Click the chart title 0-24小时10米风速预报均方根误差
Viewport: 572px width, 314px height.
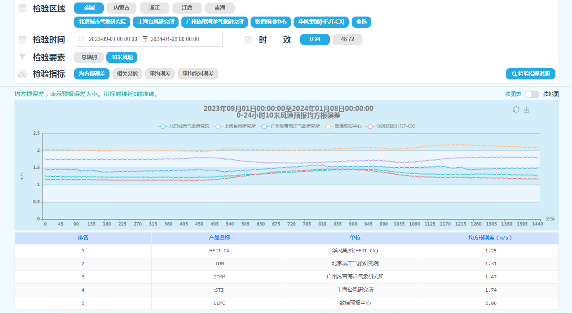point(288,116)
